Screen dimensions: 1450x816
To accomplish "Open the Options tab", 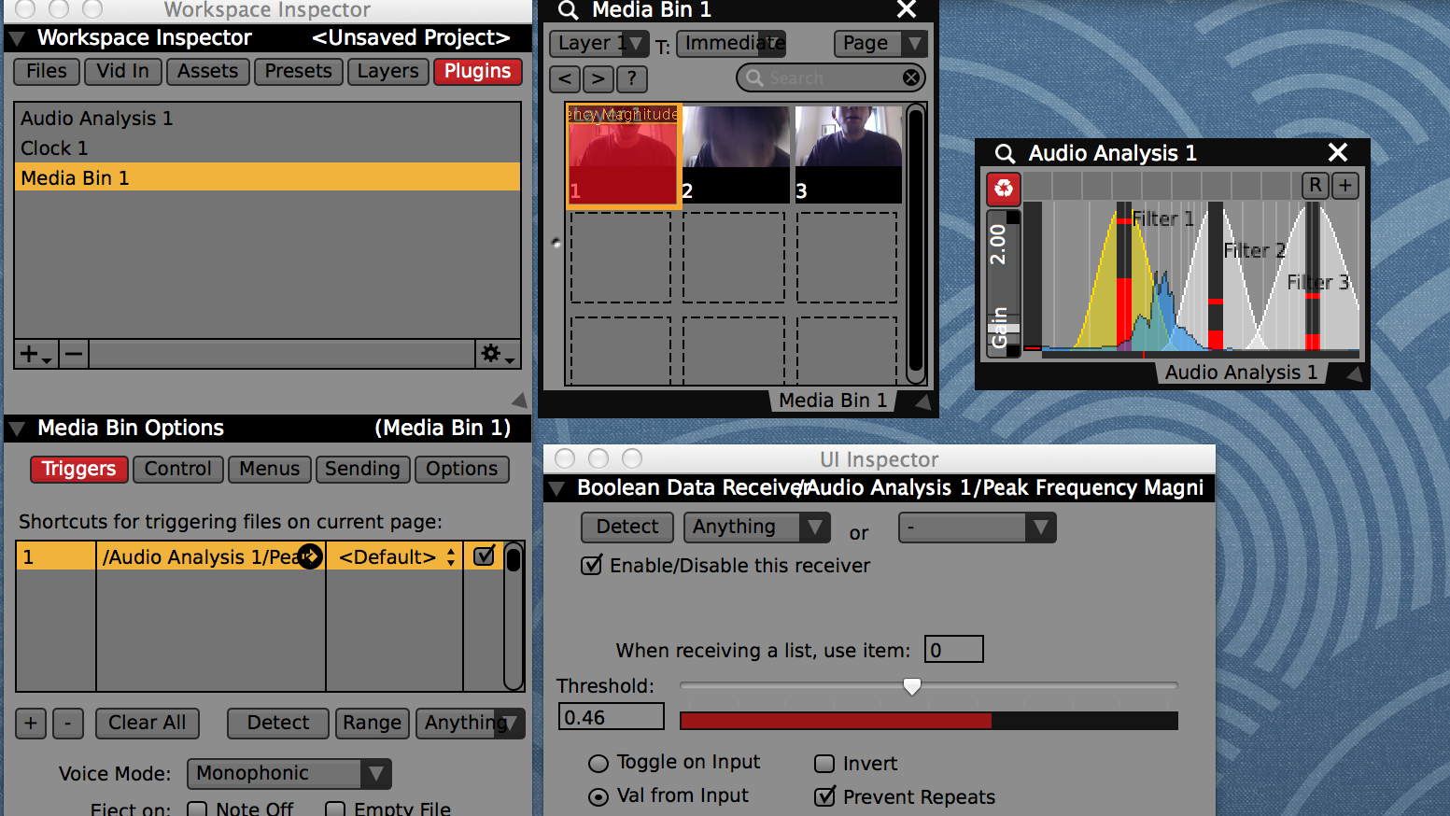I will tap(462, 469).
